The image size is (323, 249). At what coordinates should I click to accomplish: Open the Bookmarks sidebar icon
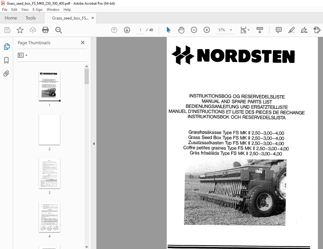click(6, 60)
